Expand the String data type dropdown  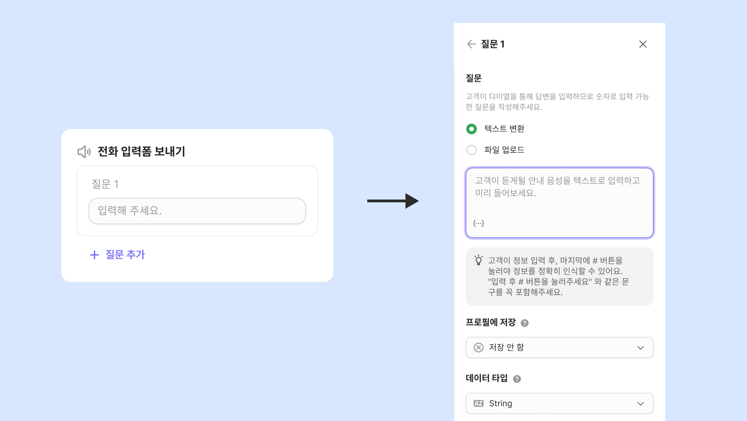559,403
